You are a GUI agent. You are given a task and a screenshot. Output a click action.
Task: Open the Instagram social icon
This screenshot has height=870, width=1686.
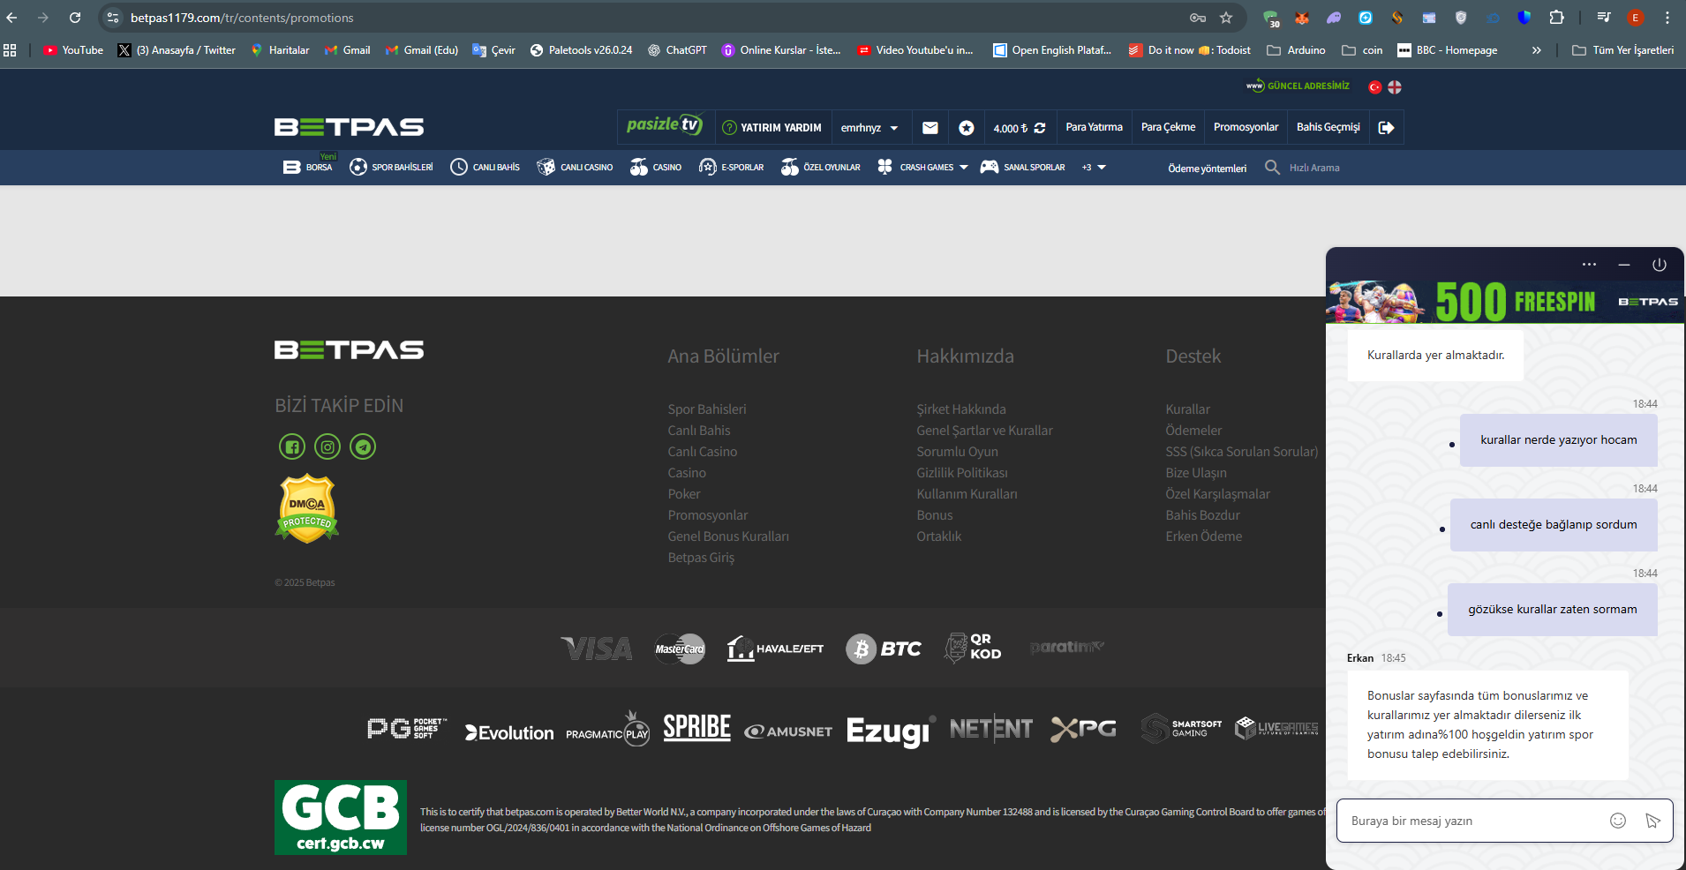327,446
